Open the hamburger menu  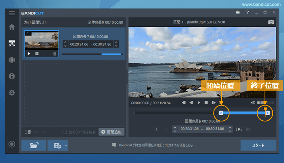coord(12,13)
